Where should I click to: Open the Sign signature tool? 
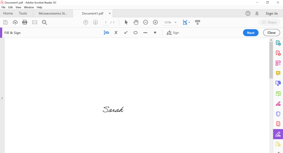(x=173, y=33)
